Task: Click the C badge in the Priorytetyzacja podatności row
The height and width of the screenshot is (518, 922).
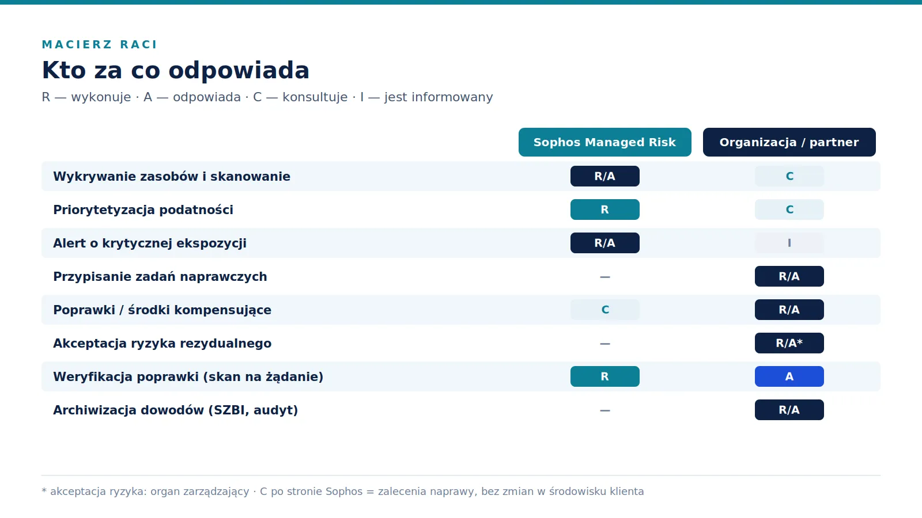Action: (789, 210)
